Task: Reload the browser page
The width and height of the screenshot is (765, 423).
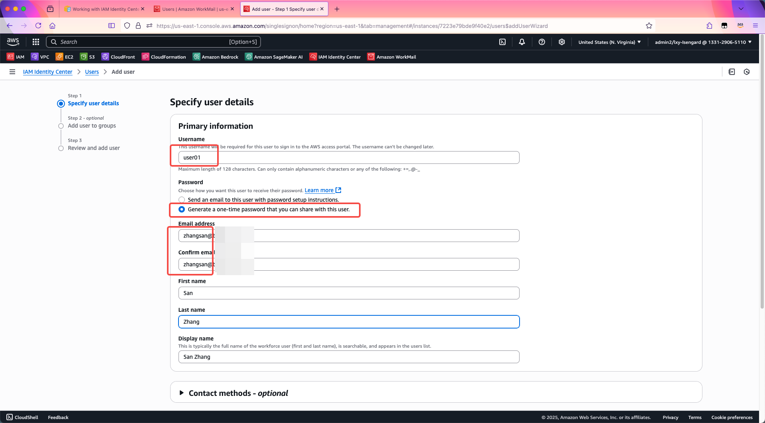Action: coord(38,26)
